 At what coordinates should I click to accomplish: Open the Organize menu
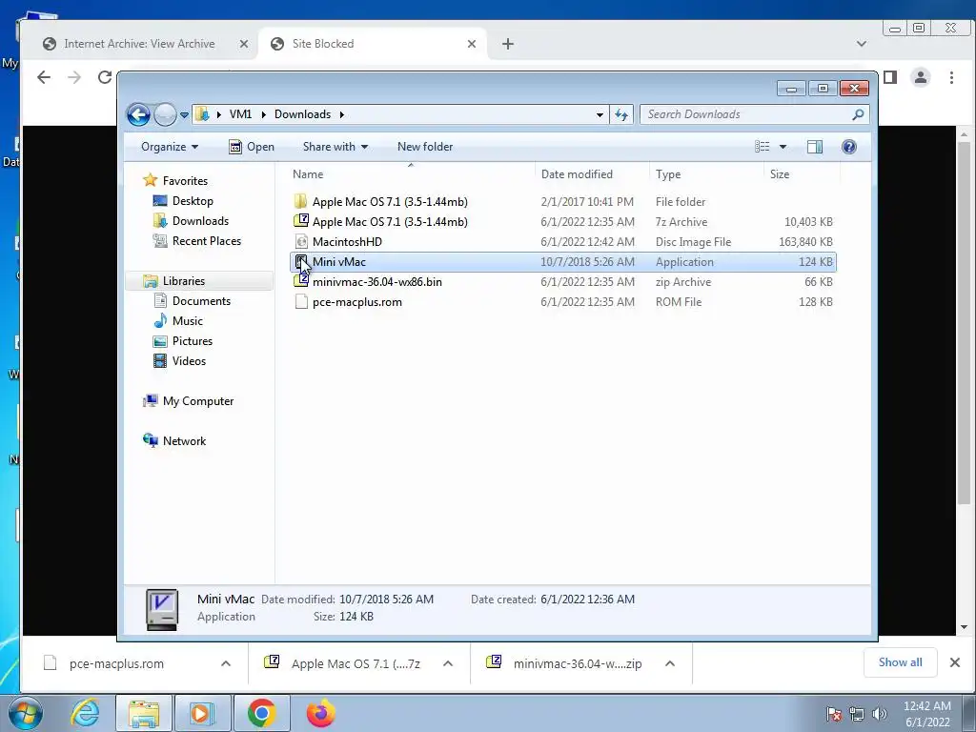pos(170,147)
